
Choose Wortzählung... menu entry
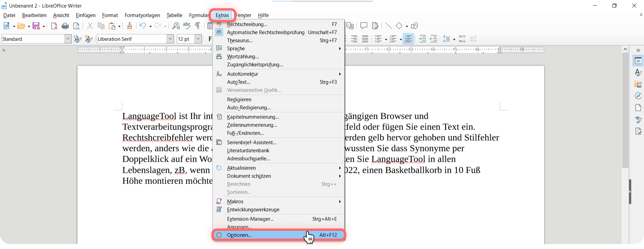click(278, 56)
